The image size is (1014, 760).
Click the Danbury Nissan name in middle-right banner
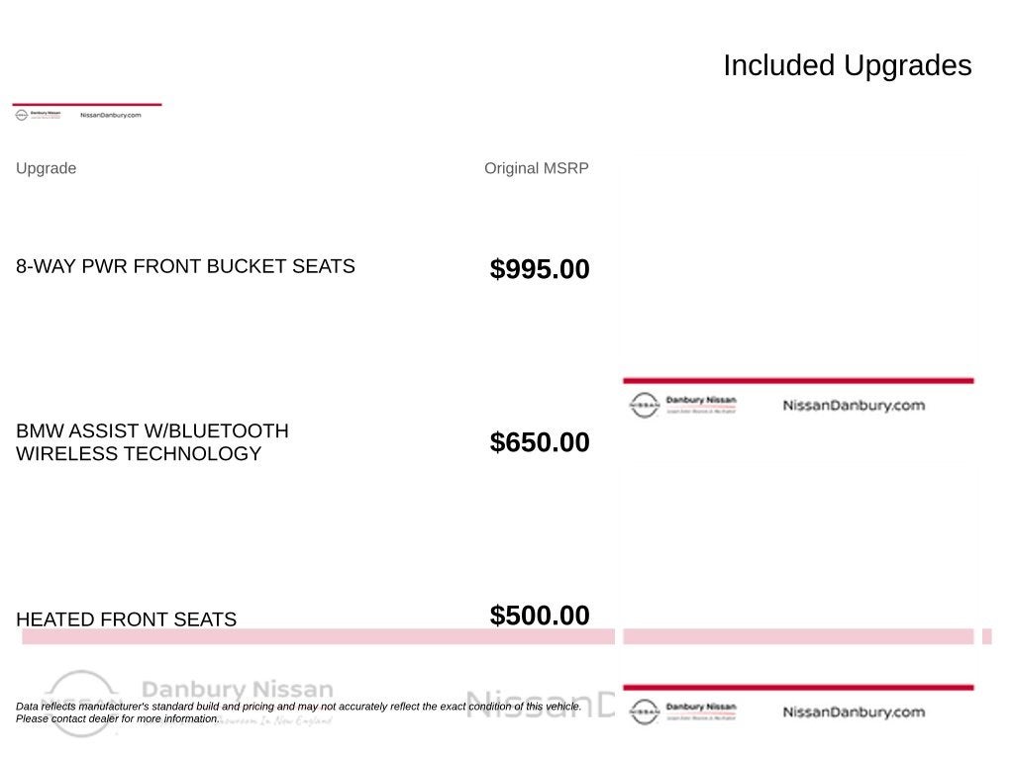(701, 400)
